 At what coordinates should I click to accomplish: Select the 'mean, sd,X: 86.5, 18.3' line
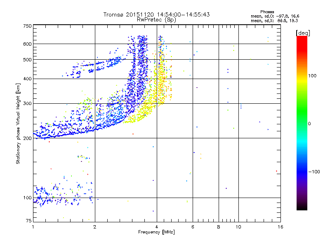pyautogui.click(x=274, y=21)
